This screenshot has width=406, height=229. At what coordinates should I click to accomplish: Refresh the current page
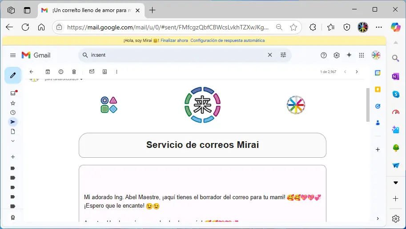(25, 27)
